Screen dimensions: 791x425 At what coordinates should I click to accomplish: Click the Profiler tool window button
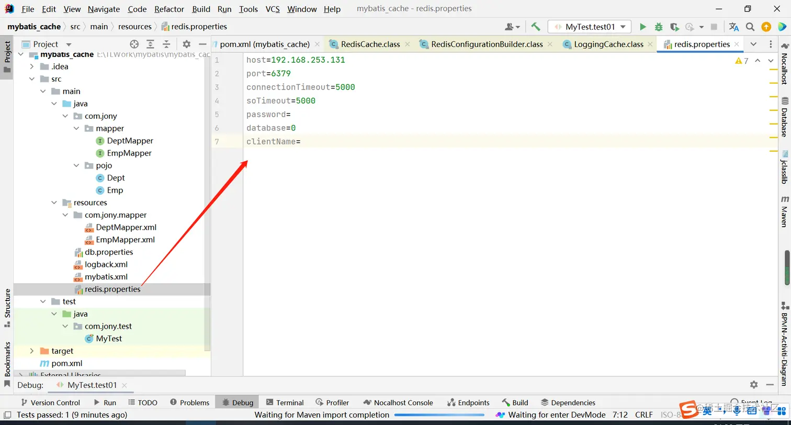333,402
